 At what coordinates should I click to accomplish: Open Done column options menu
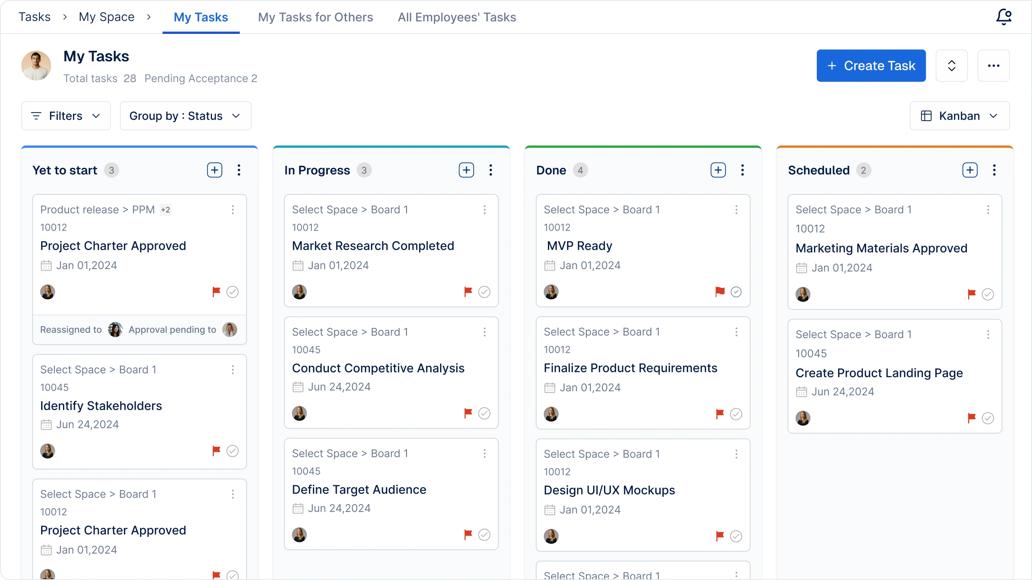(742, 170)
